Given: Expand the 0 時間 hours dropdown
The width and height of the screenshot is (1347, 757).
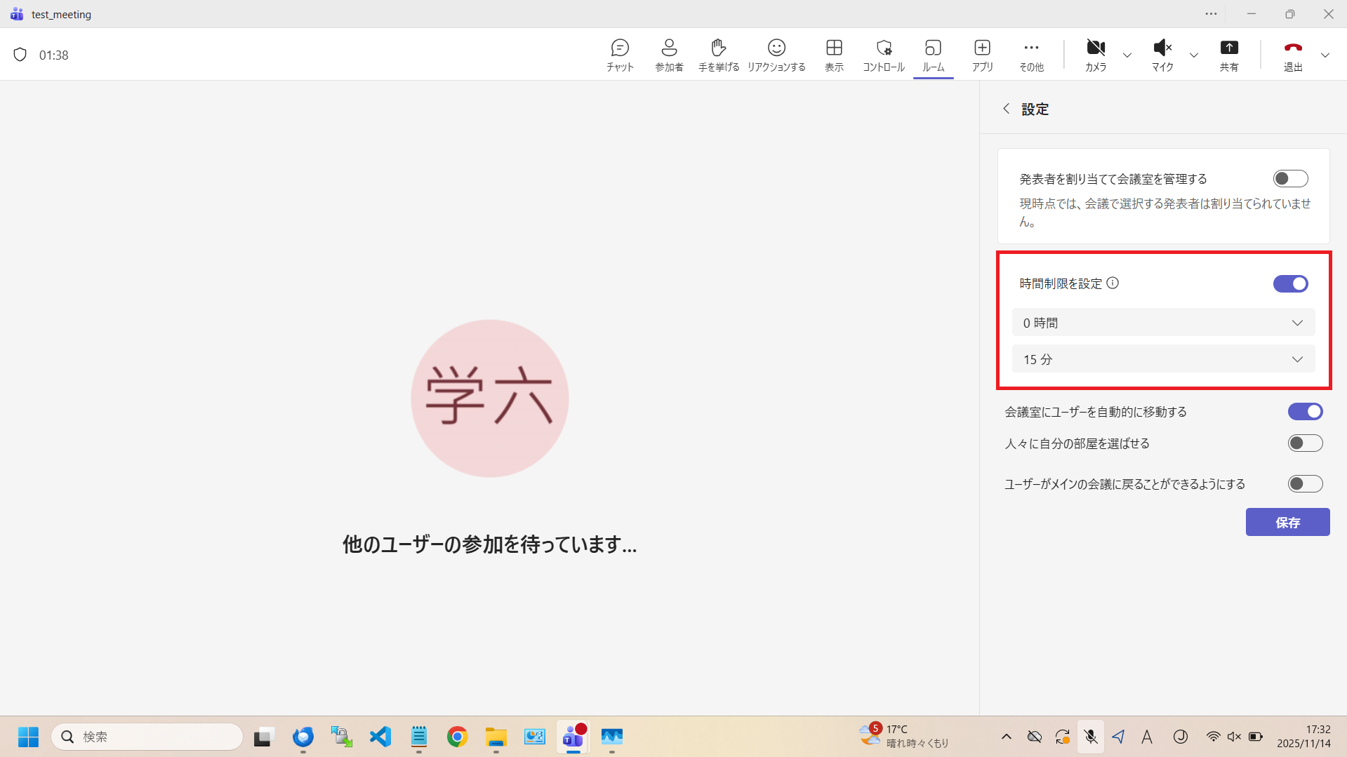Looking at the screenshot, I should (1163, 323).
